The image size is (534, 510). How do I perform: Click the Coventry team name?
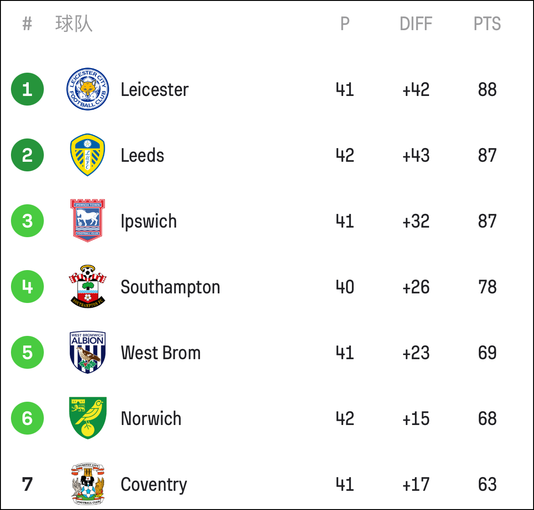[x=154, y=485]
